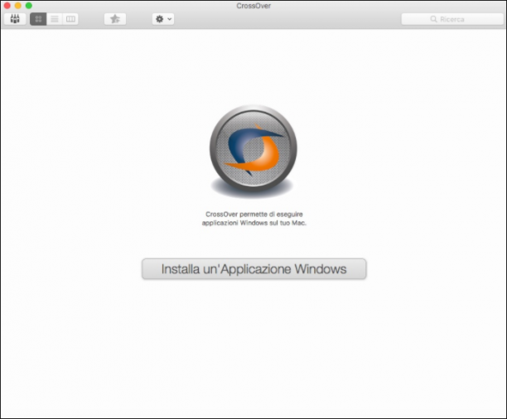Click the CrossOver window title
The height and width of the screenshot is (419, 507).
click(254, 6)
